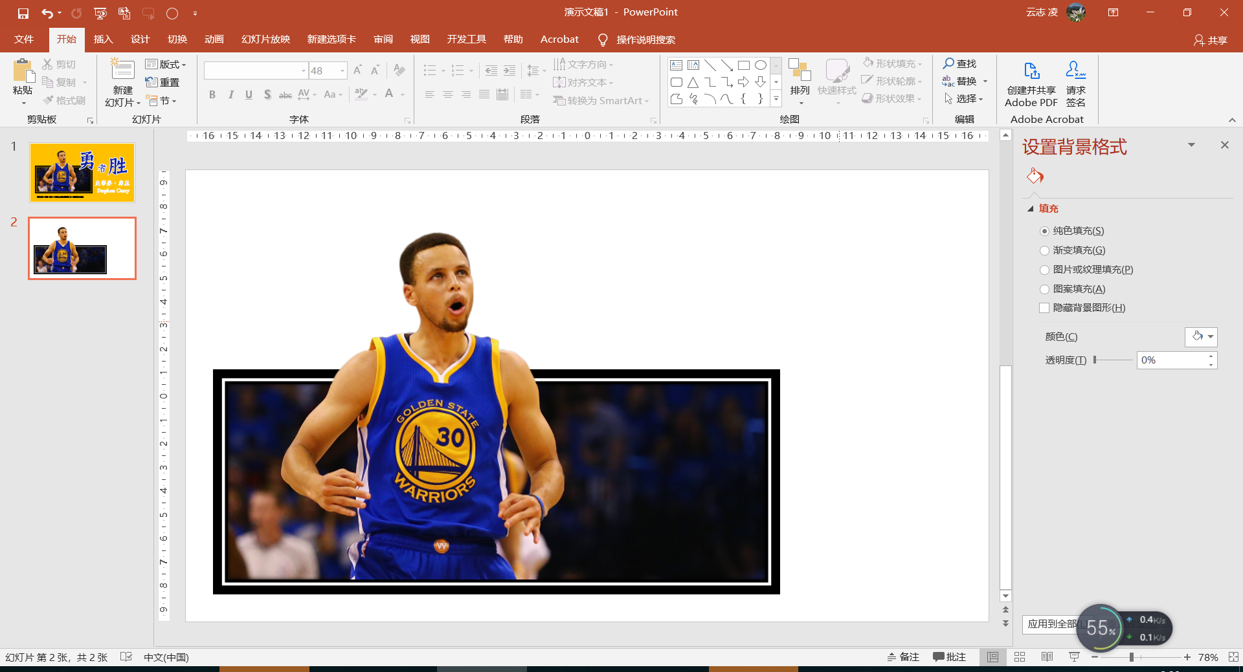Open the File (文件) tab
Screen dimensions: 1243x672
click(x=24, y=39)
